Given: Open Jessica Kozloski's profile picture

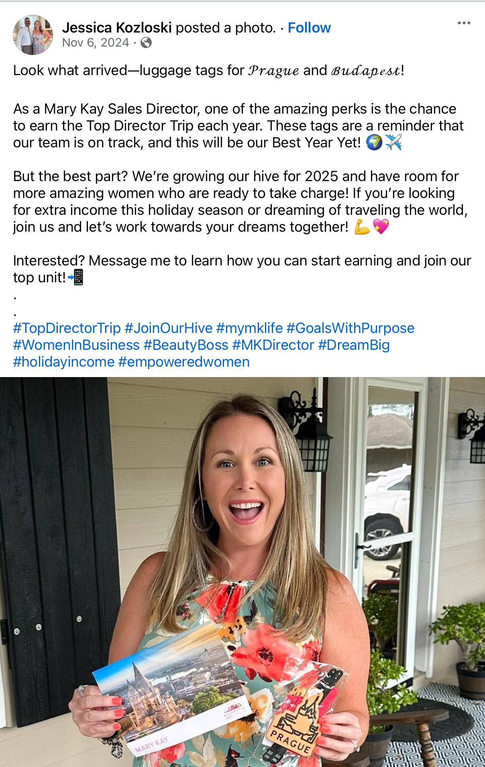Looking at the screenshot, I should (33, 35).
